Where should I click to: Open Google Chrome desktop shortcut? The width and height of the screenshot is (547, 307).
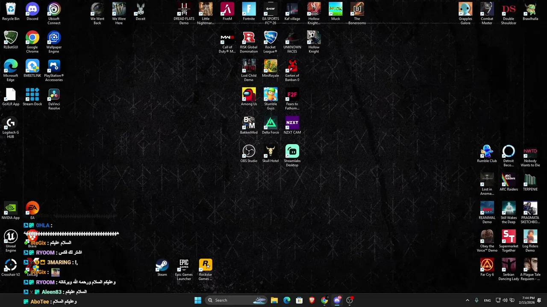pyautogui.click(x=32, y=42)
